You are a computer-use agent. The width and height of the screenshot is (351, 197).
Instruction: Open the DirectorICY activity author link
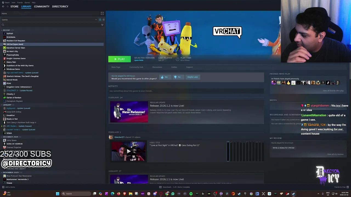(x=119, y=137)
